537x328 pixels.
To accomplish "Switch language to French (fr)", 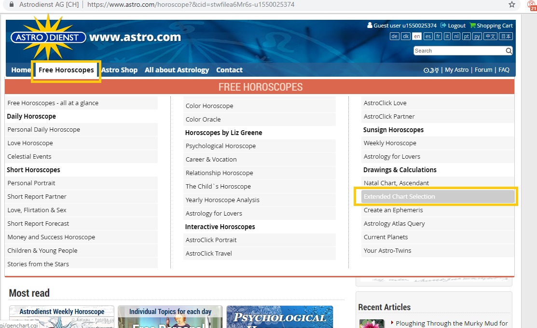I will pos(438,36).
